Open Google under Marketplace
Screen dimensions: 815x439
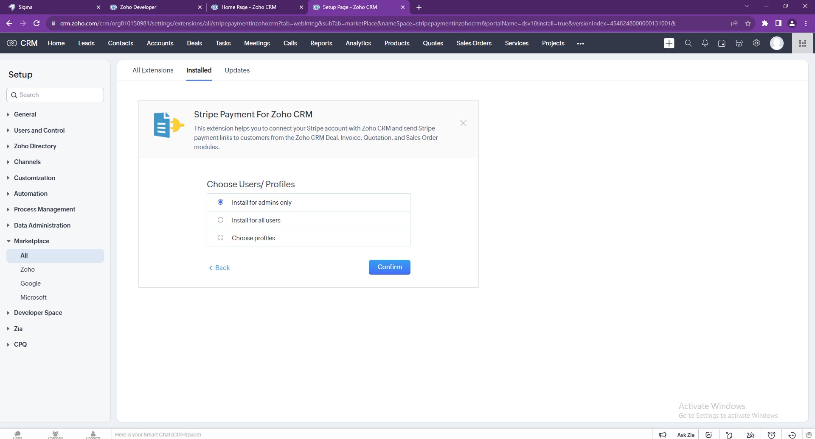point(31,283)
